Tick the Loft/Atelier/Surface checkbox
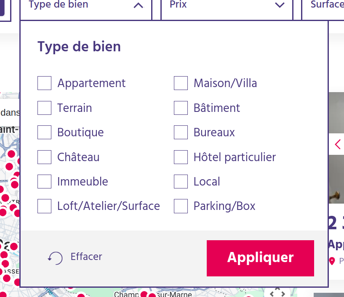The image size is (344, 297). [x=44, y=206]
